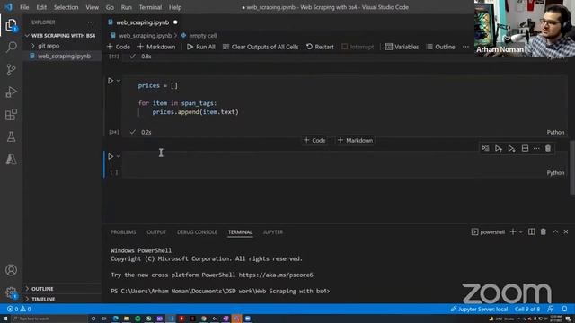Run the empty code cell

pyautogui.click(x=111, y=156)
